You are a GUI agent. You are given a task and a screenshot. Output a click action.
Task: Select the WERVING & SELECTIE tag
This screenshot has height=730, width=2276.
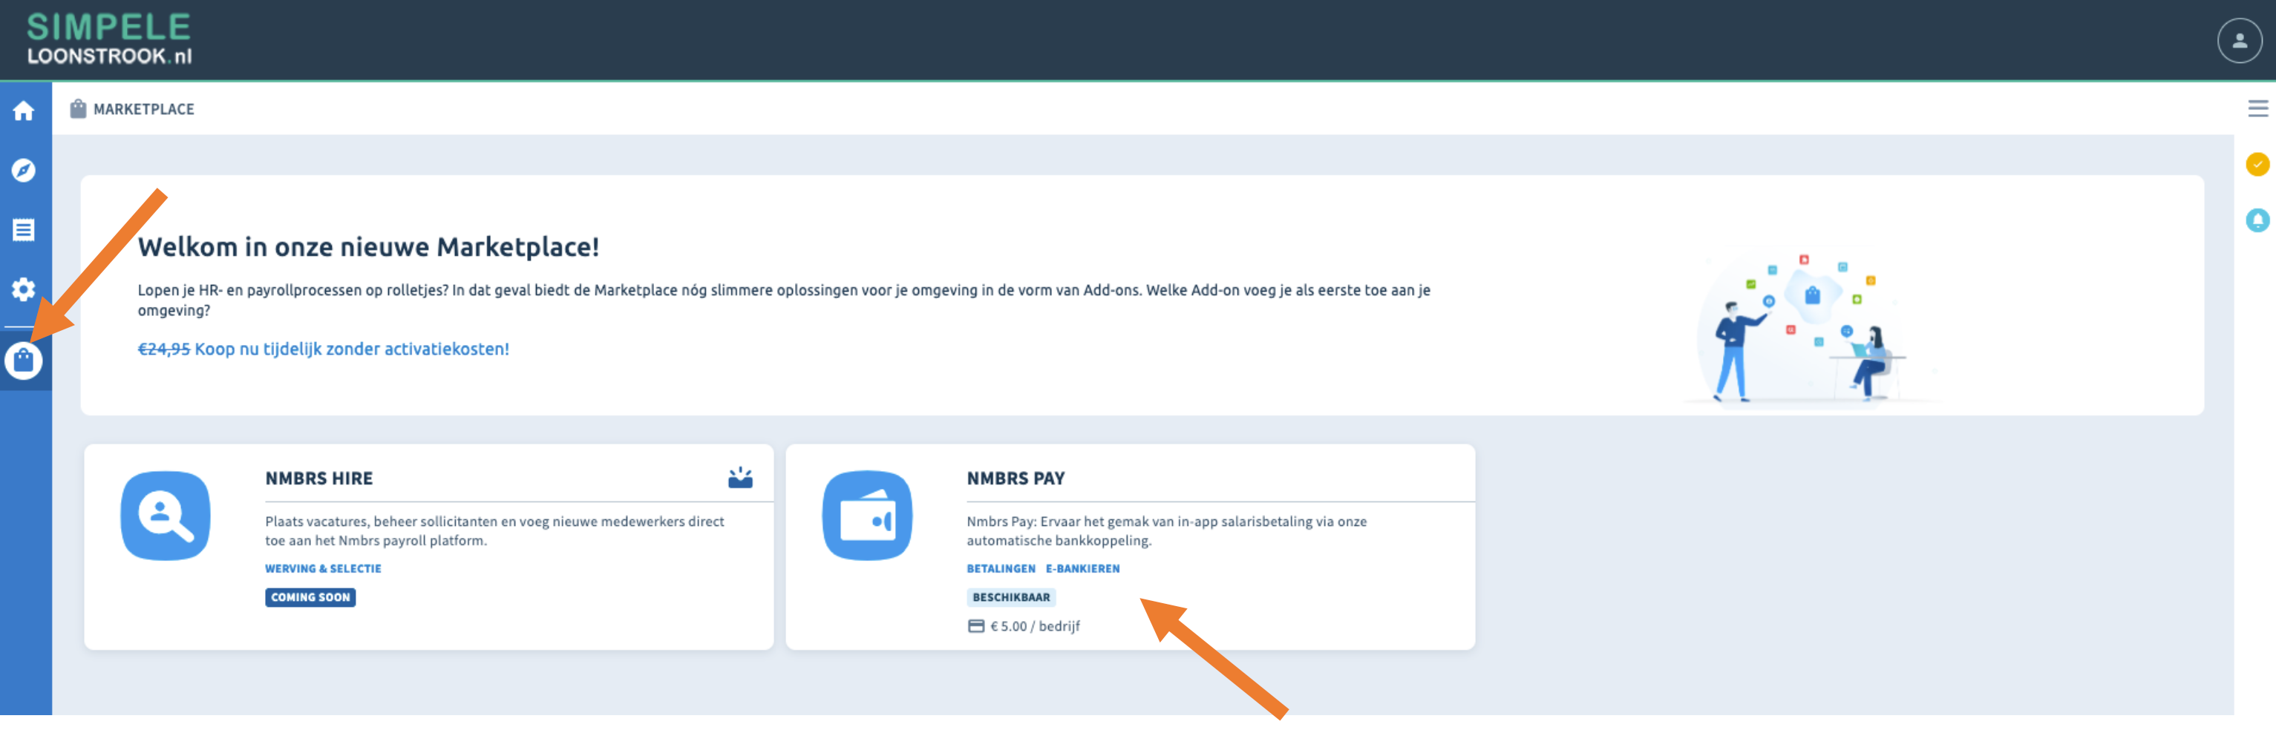tap(322, 569)
